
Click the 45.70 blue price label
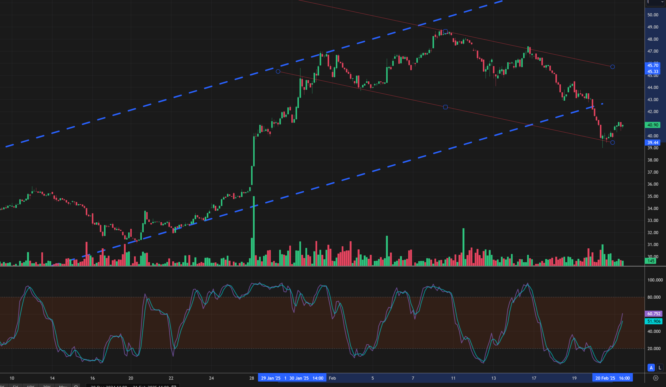coord(652,65)
